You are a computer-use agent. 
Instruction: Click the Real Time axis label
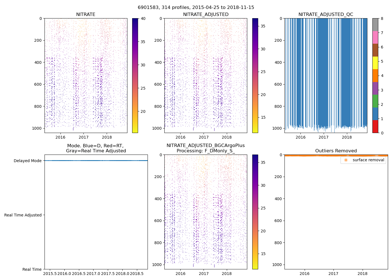(x=32, y=269)
